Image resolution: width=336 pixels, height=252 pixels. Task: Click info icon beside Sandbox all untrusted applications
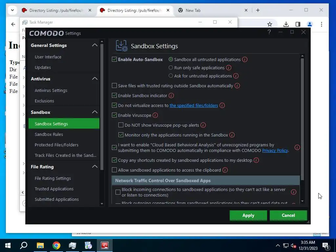245,60
